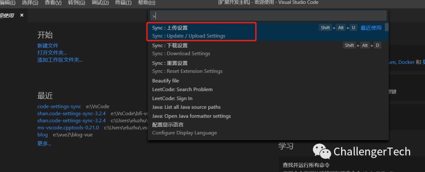Screen dimensions: 425x172
Task: Click 查找并运行所有命令 item
Action: click(x=306, y=165)
